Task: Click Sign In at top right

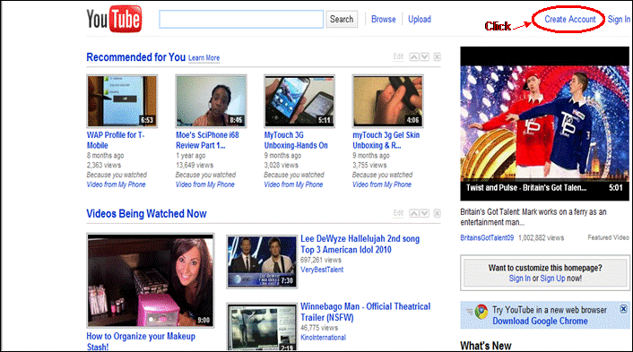Action: pyautogui.click(x=619, y=19)
